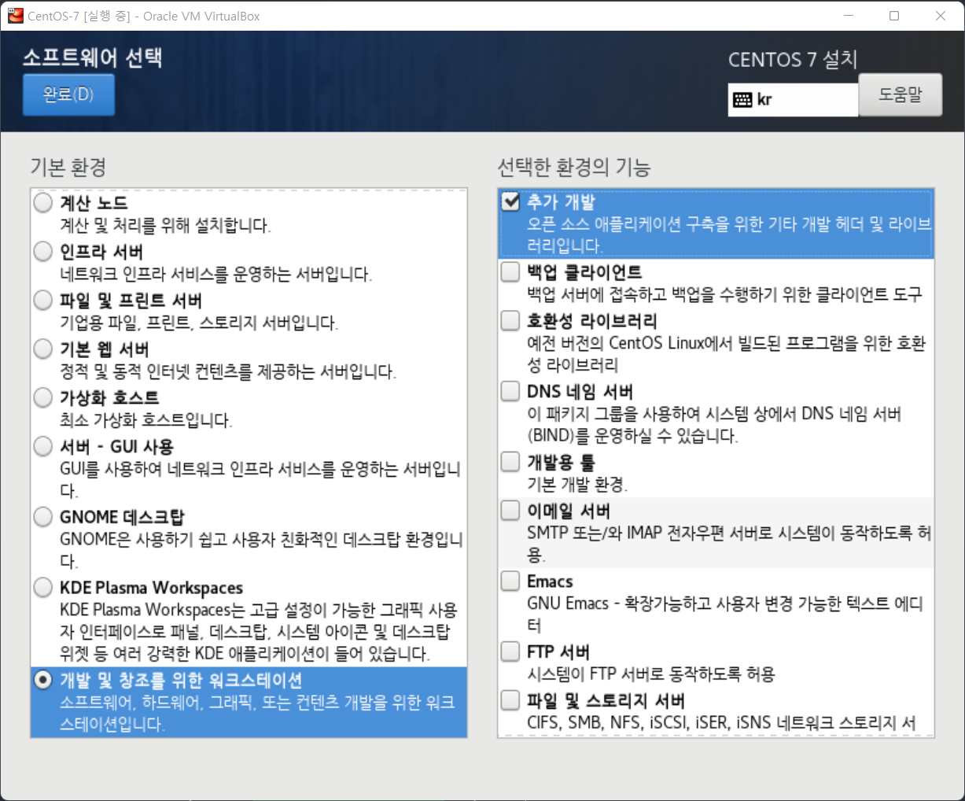Choose 파일 및 프린트 서버 radio option
The height and width of the screenshot is (801, 965).
click(43, 301)
